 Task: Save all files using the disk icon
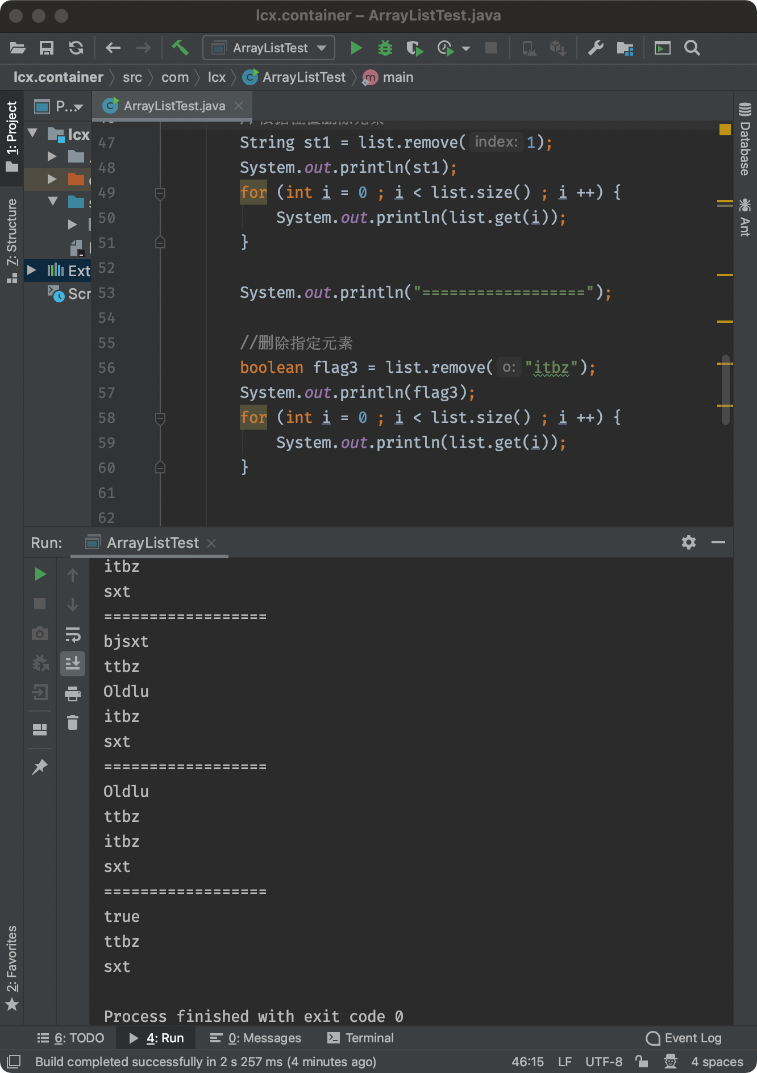click(47, 48)
